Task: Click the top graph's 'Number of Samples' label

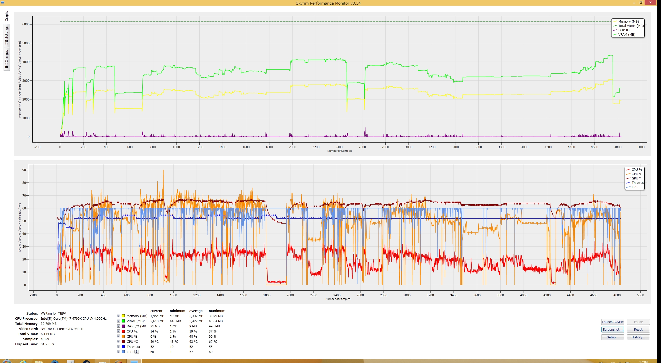Action: [x=339, y=151]
